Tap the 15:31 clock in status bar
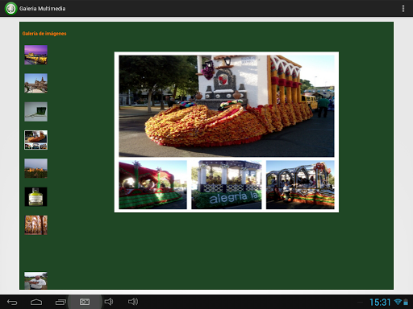The height and width of the screenshot is (309, 413). [380, 303]
